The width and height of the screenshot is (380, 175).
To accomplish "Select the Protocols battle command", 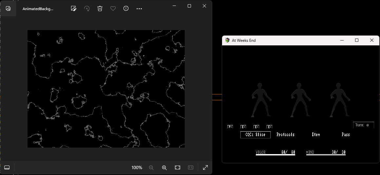I will (x=285, y=135).
